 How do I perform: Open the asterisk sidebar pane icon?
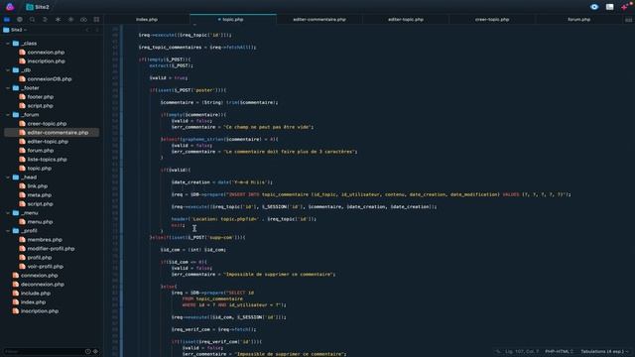pos(58,20)
